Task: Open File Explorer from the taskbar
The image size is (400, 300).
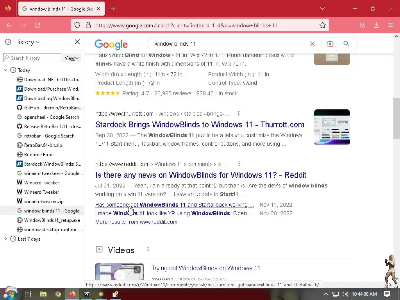Action: tap(43, 294)
